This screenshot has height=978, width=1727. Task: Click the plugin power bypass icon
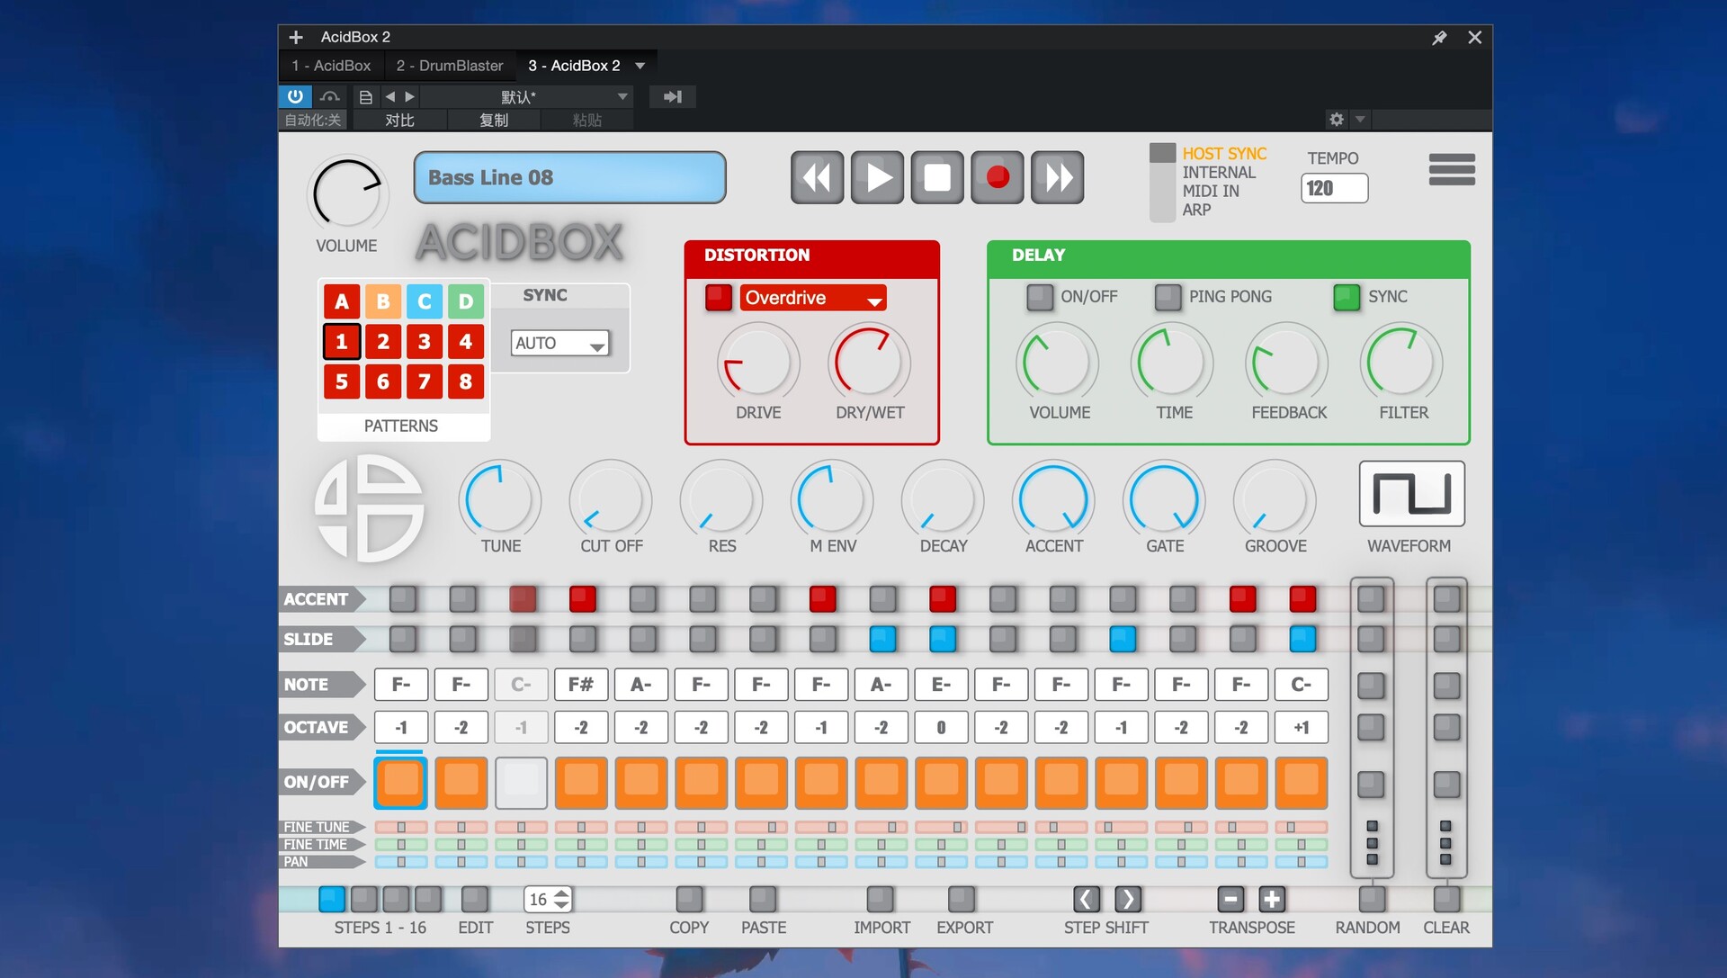[295, 96]
